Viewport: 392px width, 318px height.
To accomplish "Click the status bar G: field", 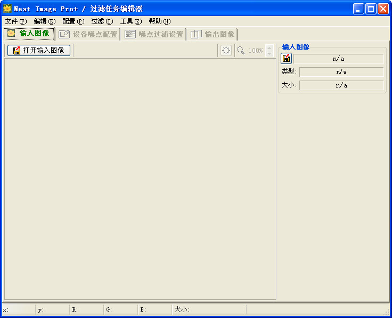I will (121, 310).
